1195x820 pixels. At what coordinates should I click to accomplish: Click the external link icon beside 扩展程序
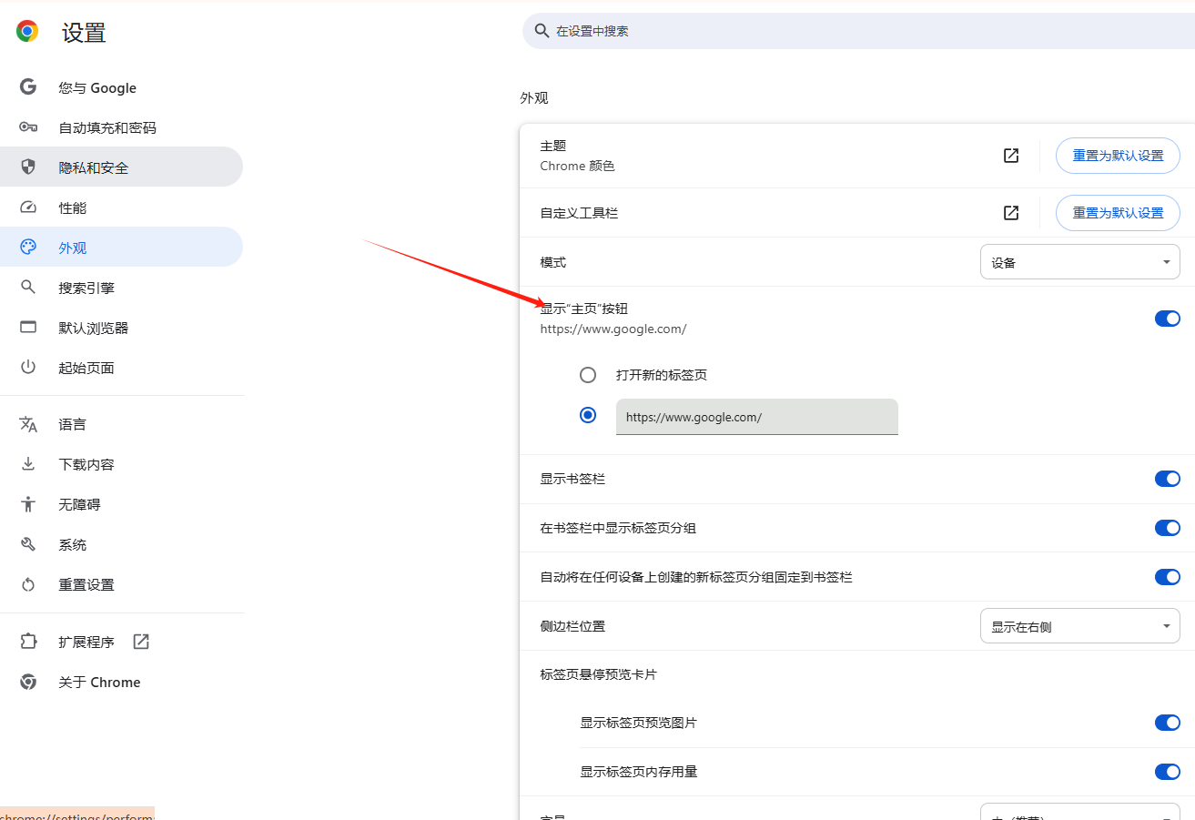coord(141,642)
